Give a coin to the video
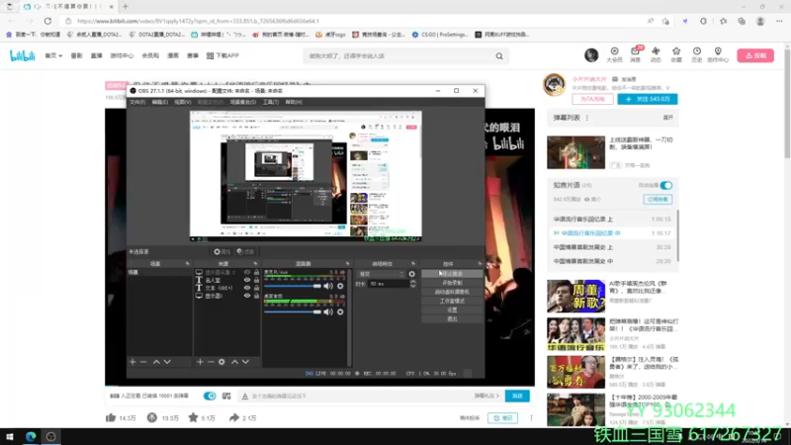The width and height of the screenshot is (791, 445). point(152,417)
